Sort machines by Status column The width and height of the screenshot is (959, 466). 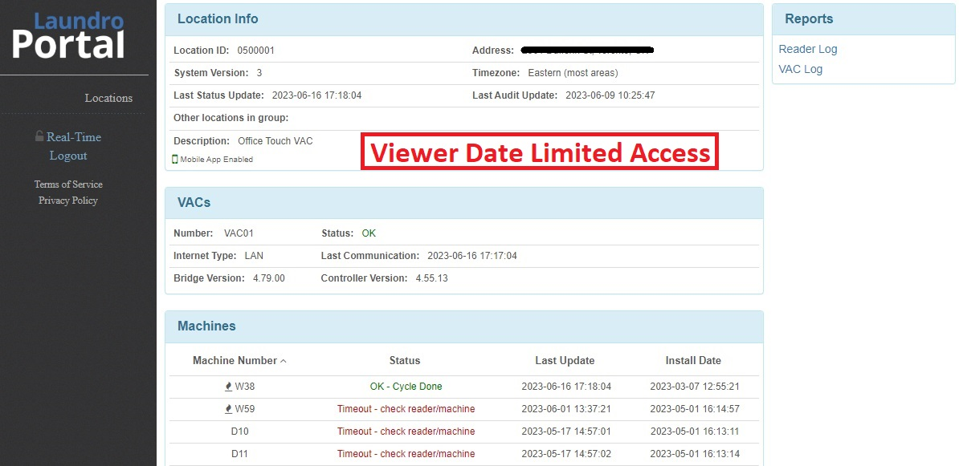405,360
